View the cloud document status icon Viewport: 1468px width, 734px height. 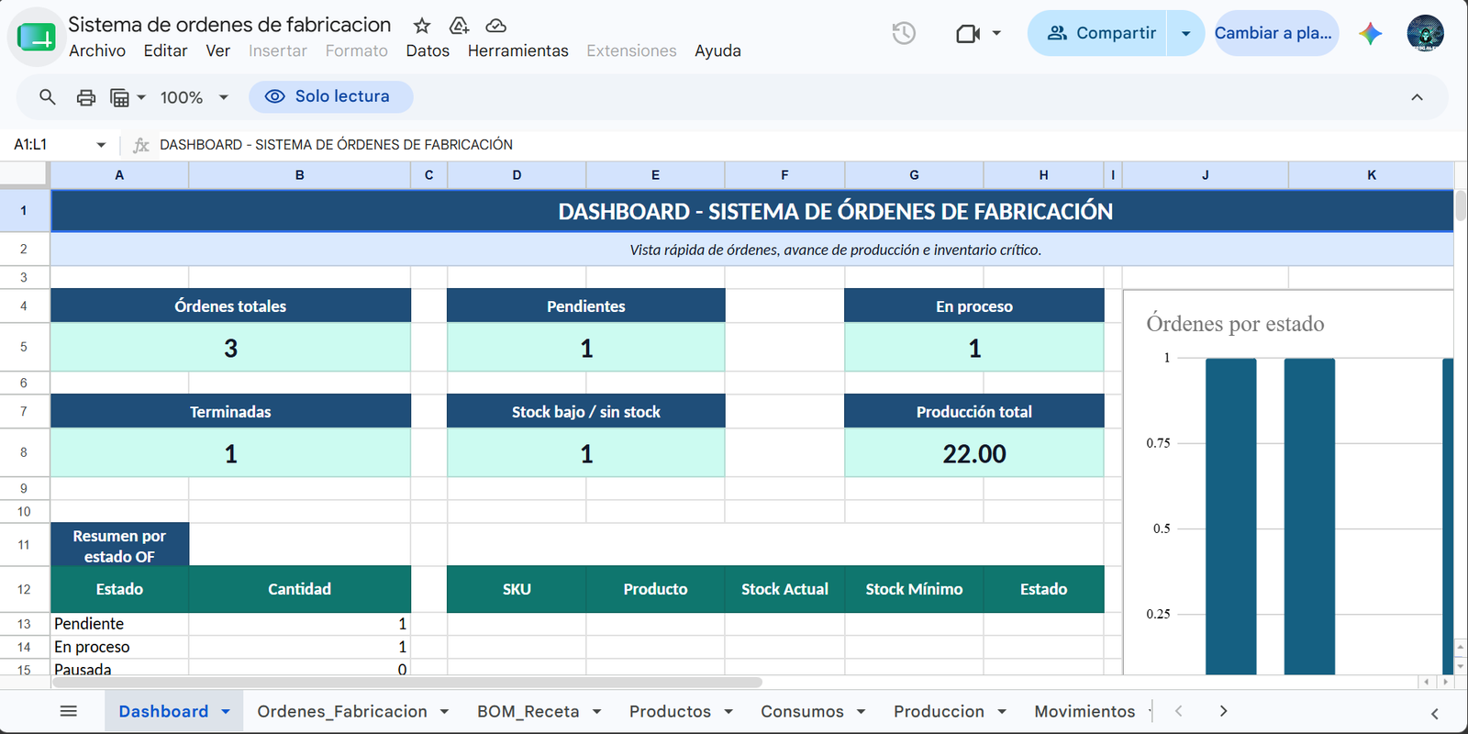[x=495, y=26]
